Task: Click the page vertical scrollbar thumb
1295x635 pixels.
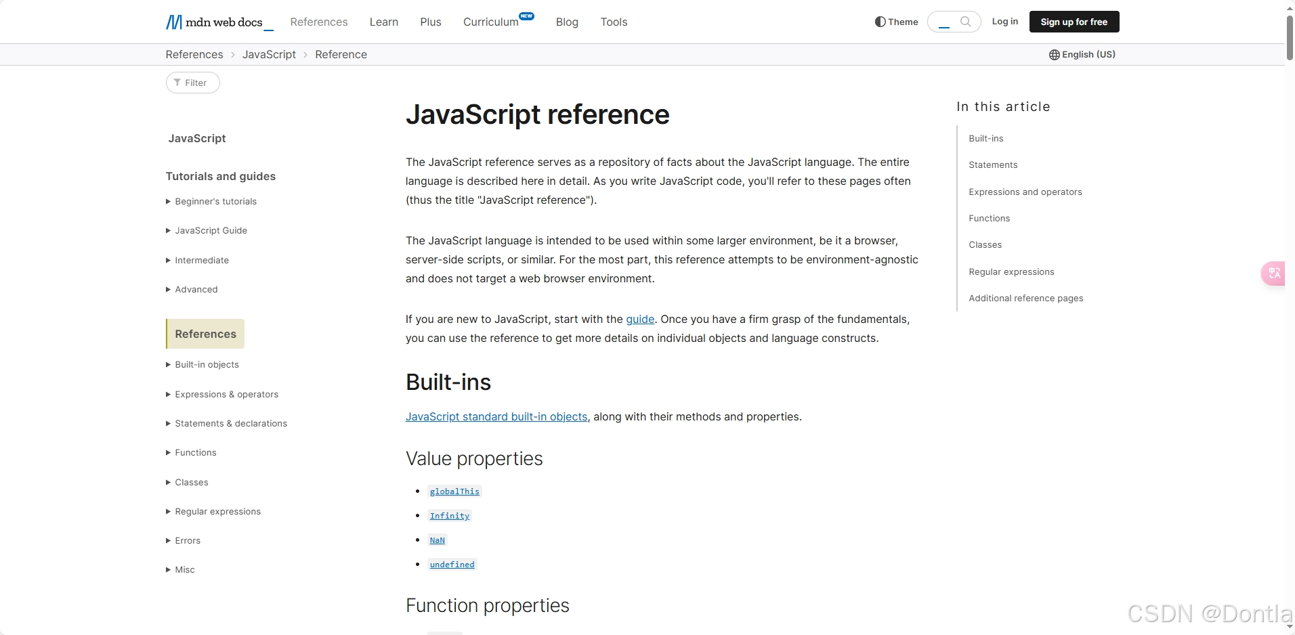Action: point(1290,37)
